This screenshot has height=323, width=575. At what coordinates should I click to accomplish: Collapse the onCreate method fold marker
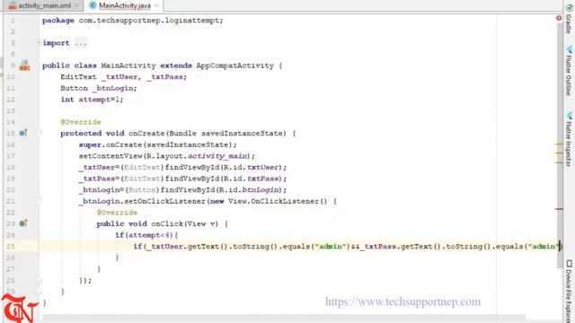click(39, 134)
